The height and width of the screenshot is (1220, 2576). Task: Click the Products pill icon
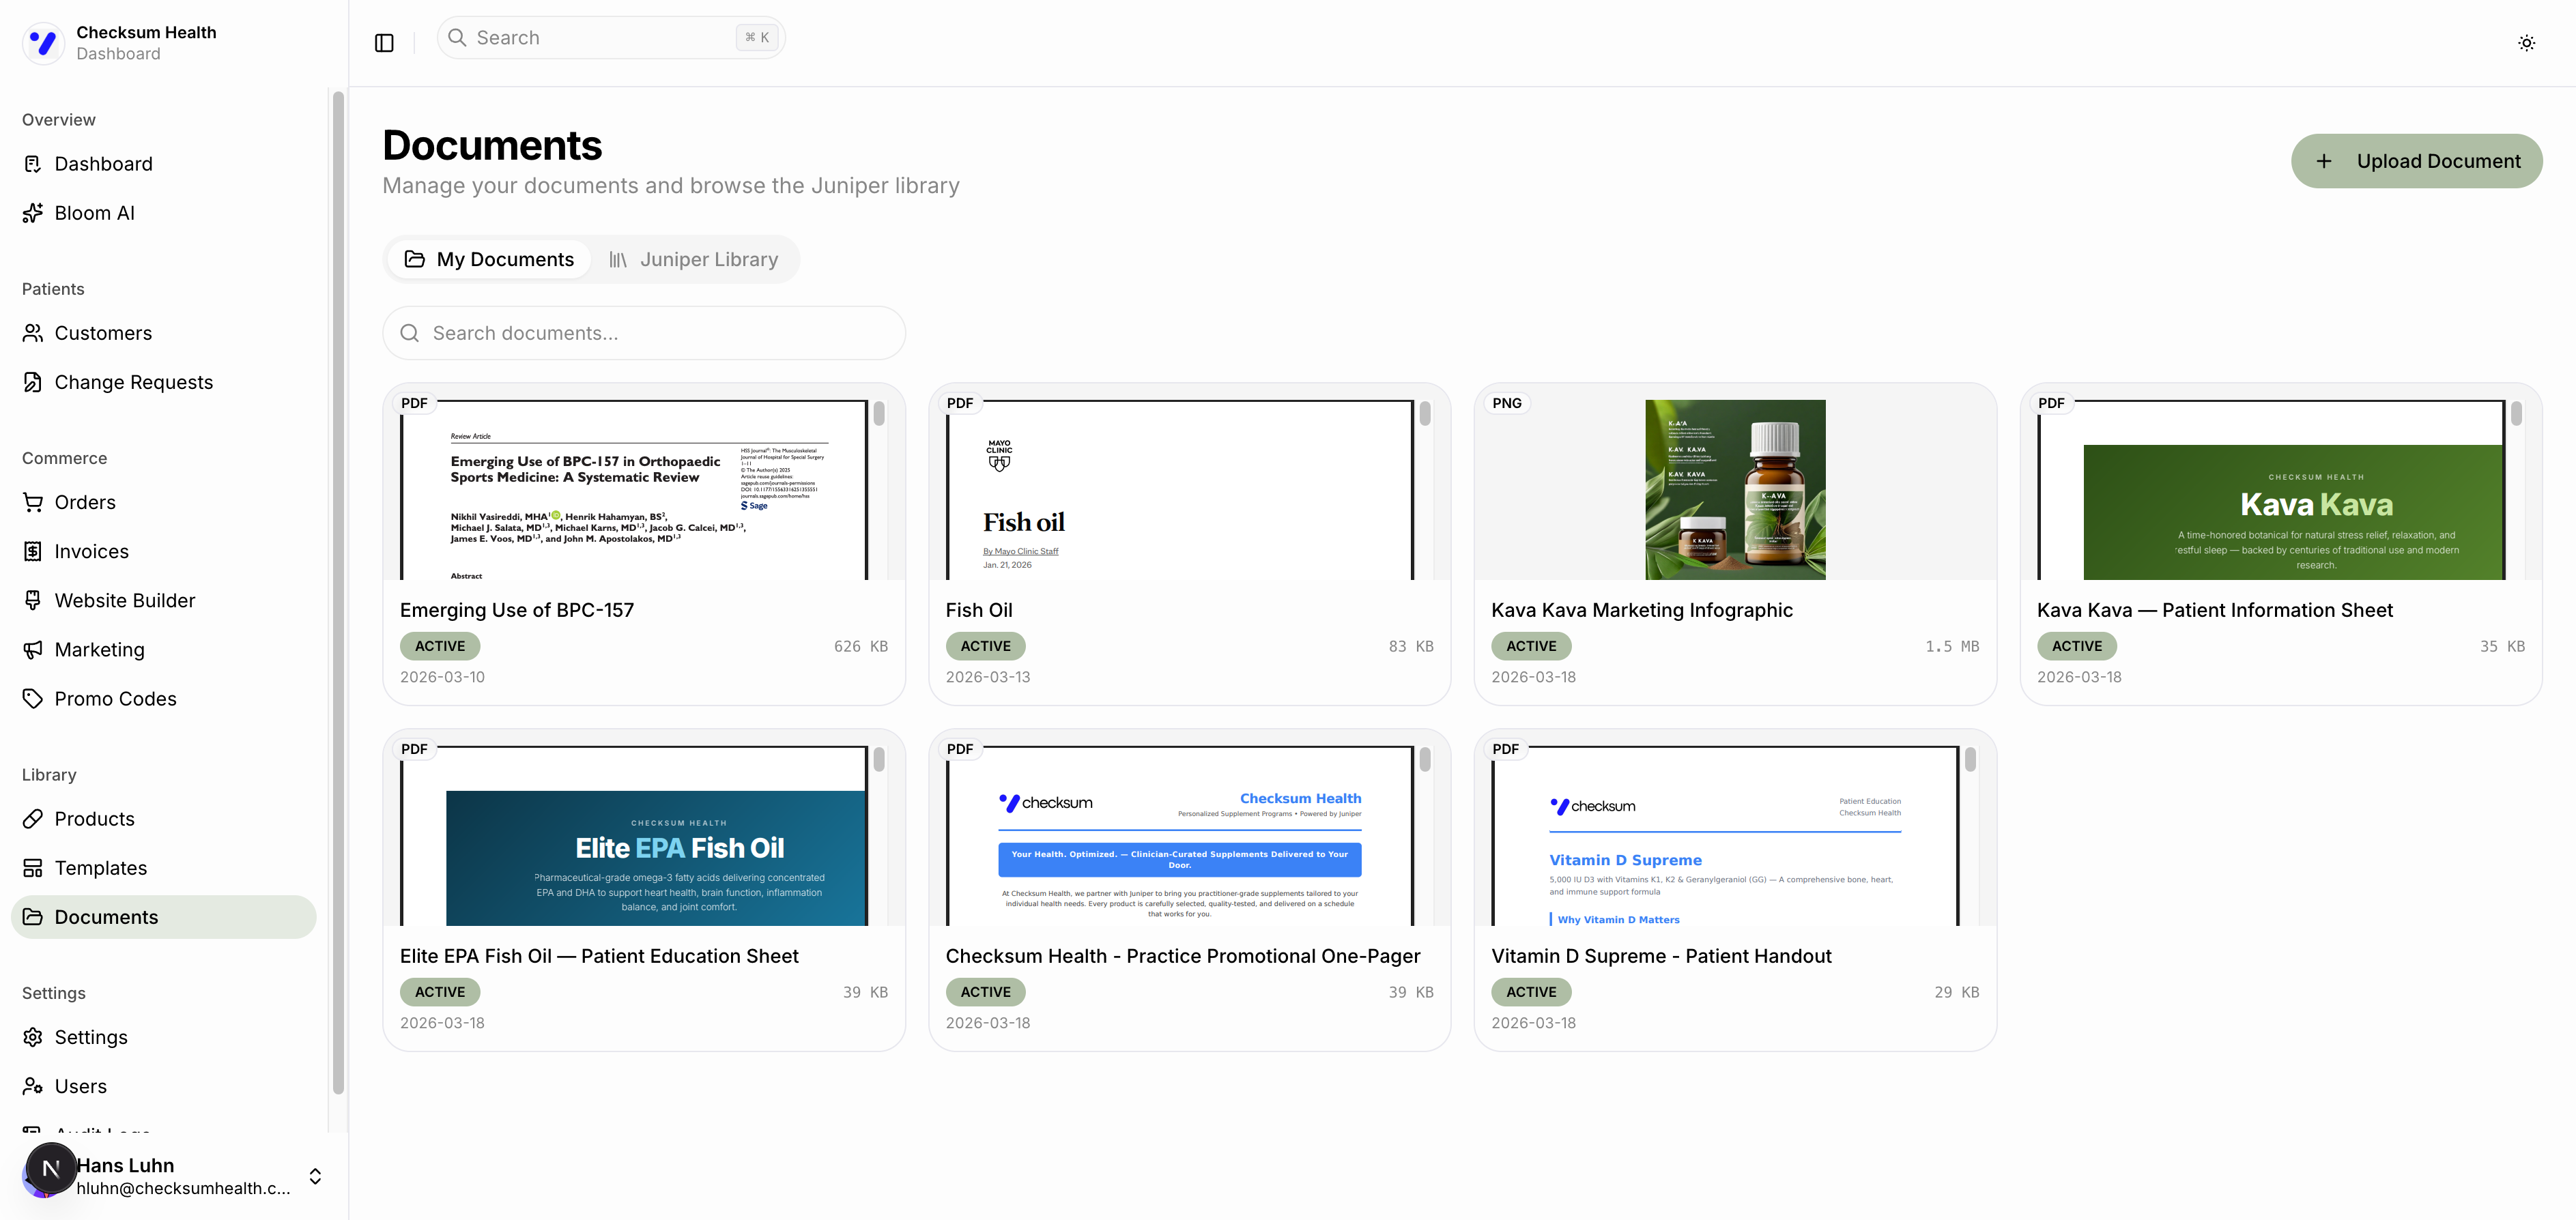33,819
